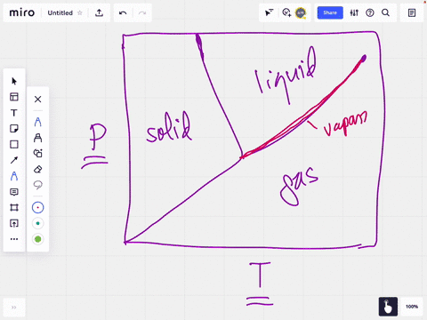Click the upload tool

[14, 223]
